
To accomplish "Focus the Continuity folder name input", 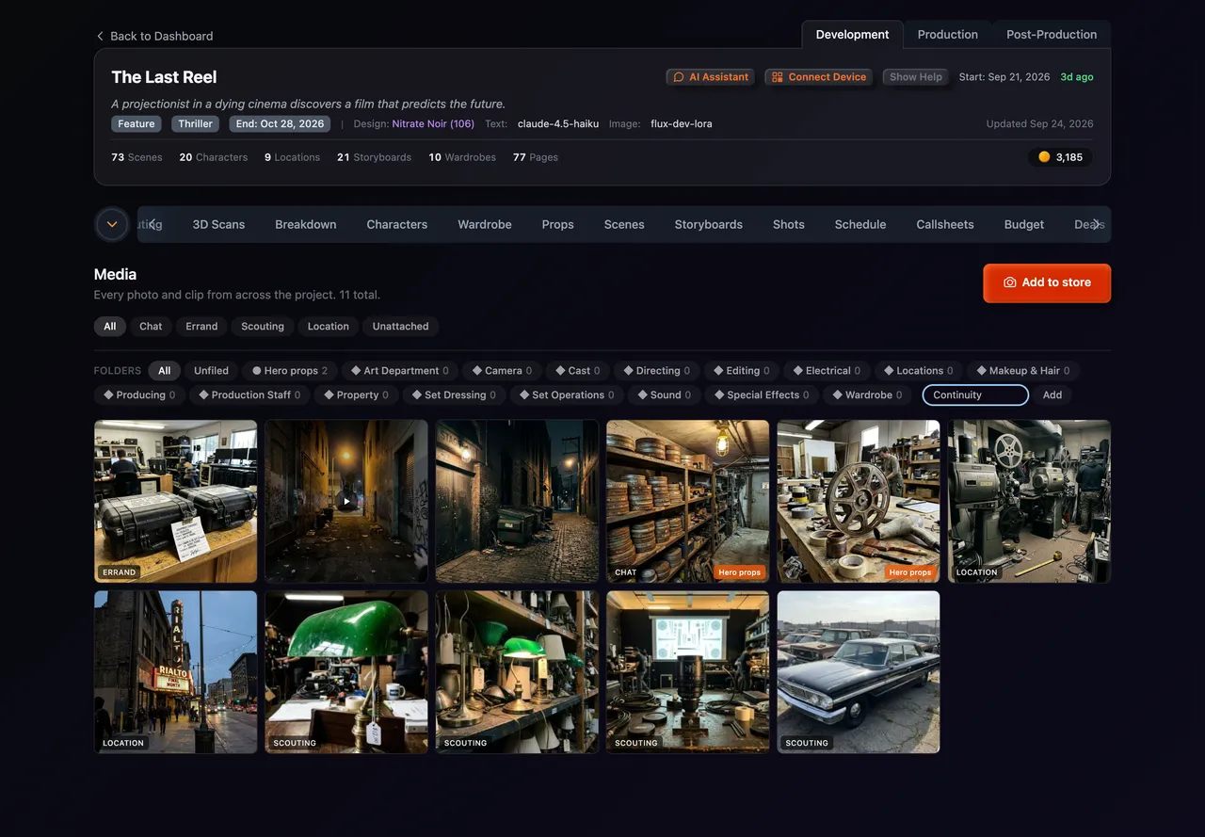I will [975, 395].
